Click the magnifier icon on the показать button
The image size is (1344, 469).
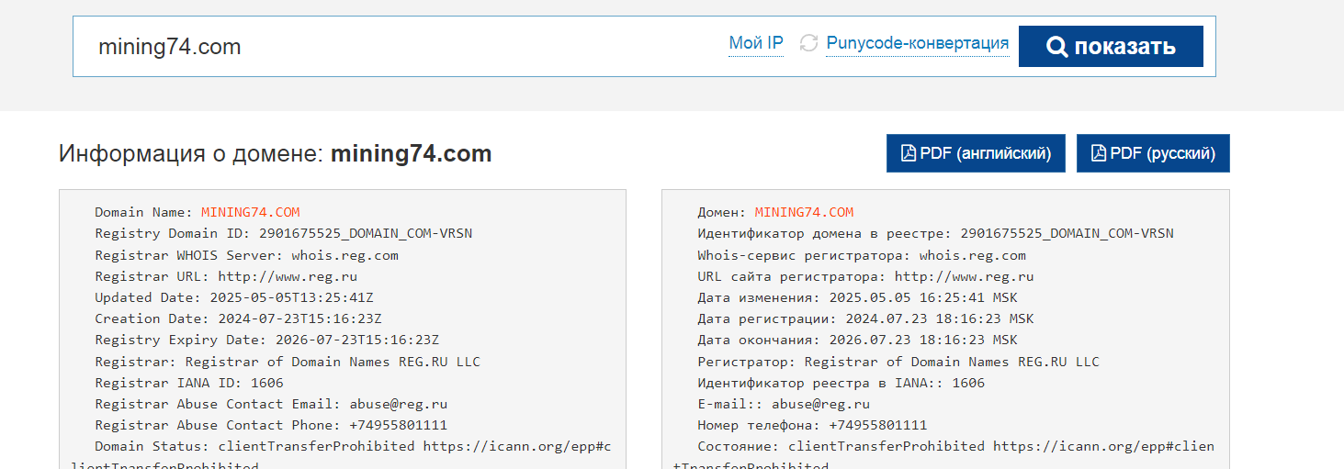[x=1057, y=47]
